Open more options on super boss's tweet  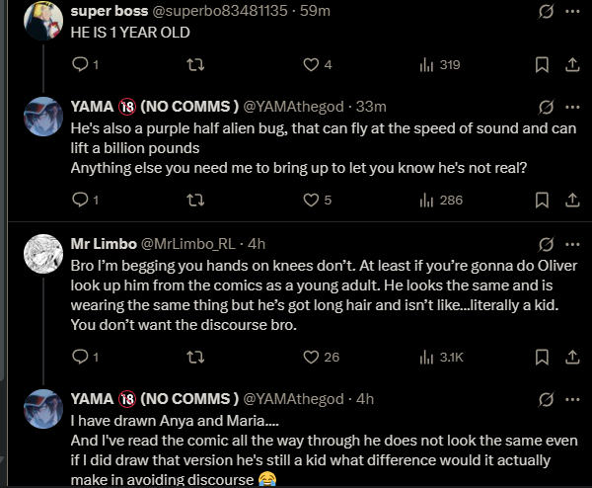[x=572, y=11]
